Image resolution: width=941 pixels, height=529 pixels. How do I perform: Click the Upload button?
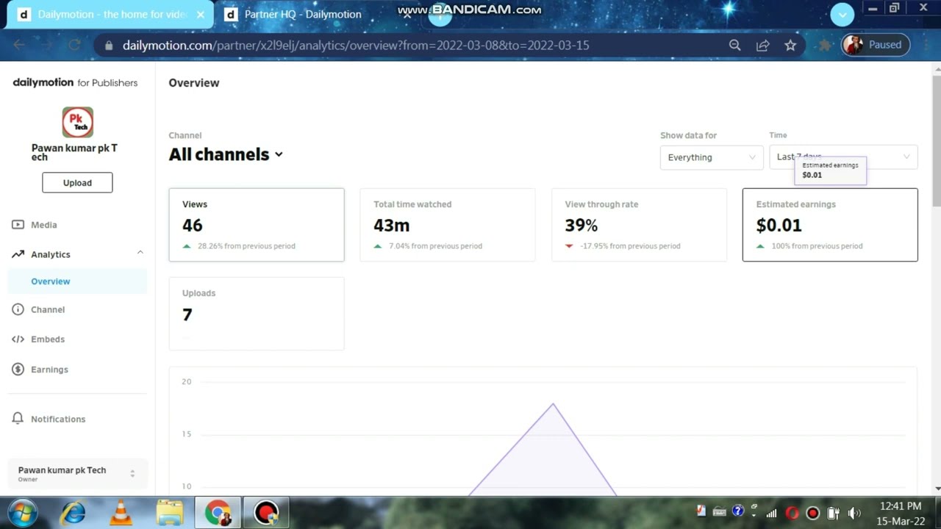[x=77, y=183]
